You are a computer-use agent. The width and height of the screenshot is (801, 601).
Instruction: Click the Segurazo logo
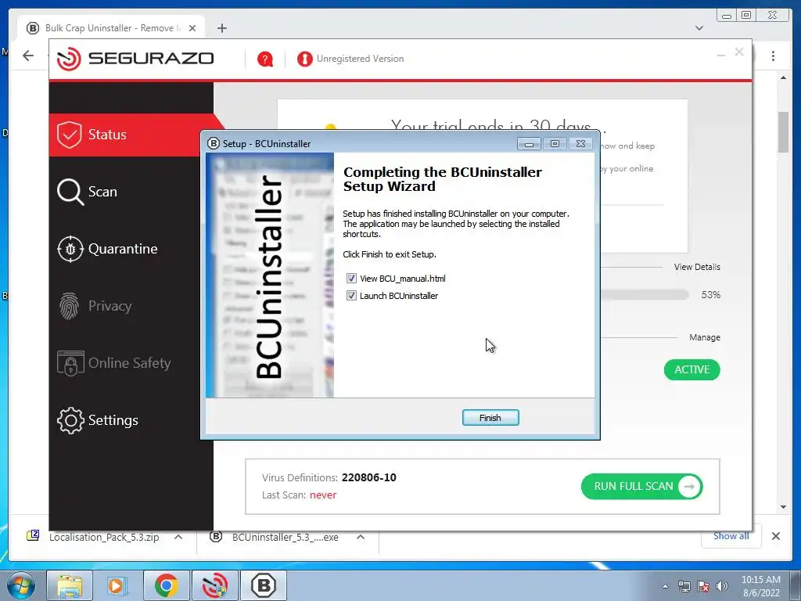pos(135,59)
